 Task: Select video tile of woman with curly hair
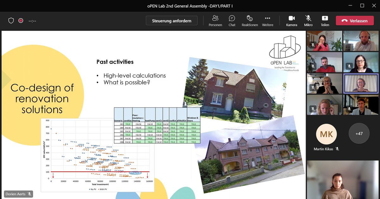(324, 105)
